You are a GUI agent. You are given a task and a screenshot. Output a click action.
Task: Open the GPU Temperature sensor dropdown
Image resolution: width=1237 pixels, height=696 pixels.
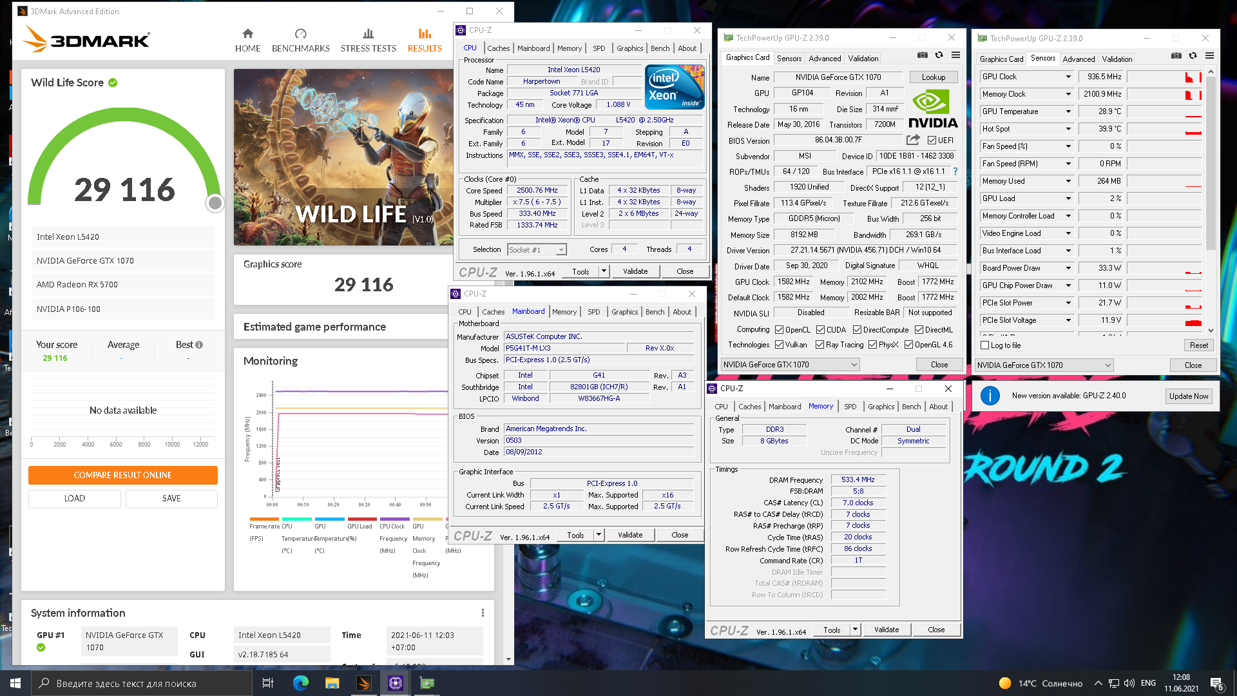[x=1068, y=111]
